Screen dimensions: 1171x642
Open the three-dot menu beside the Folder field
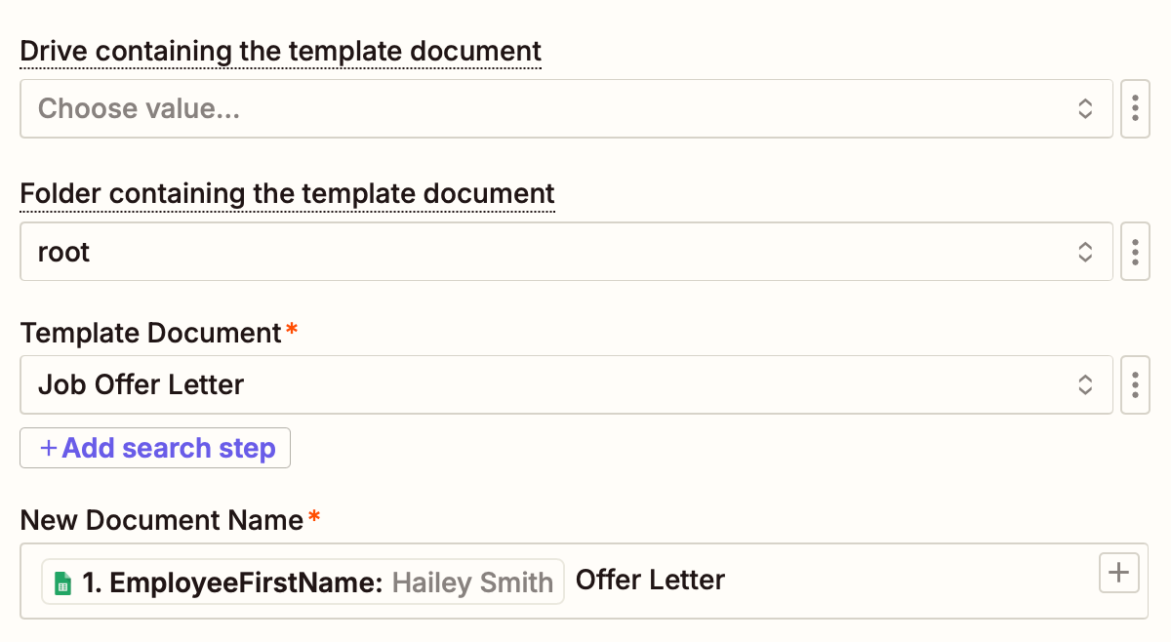point(1135,252)
